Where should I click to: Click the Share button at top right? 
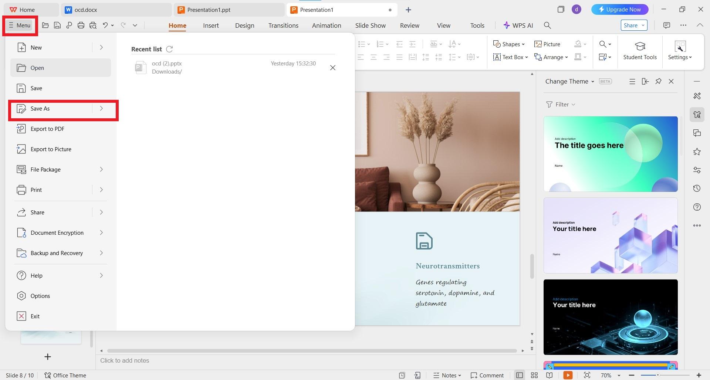point(634,25)
